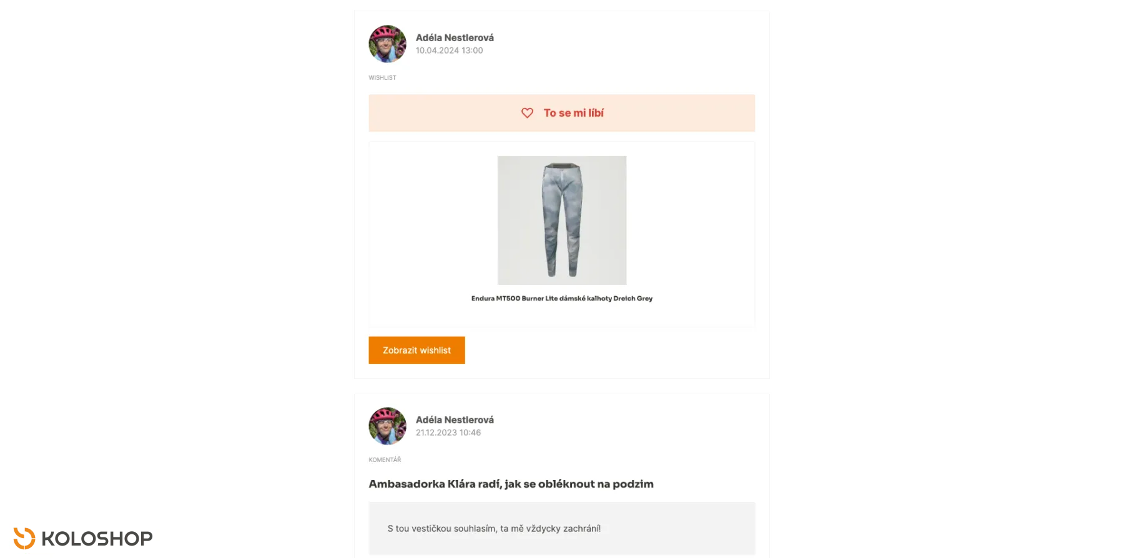Click the heart icon in like bar
Screen dimensions: 1124x558
pyautogui.click(x=527, y=113)
